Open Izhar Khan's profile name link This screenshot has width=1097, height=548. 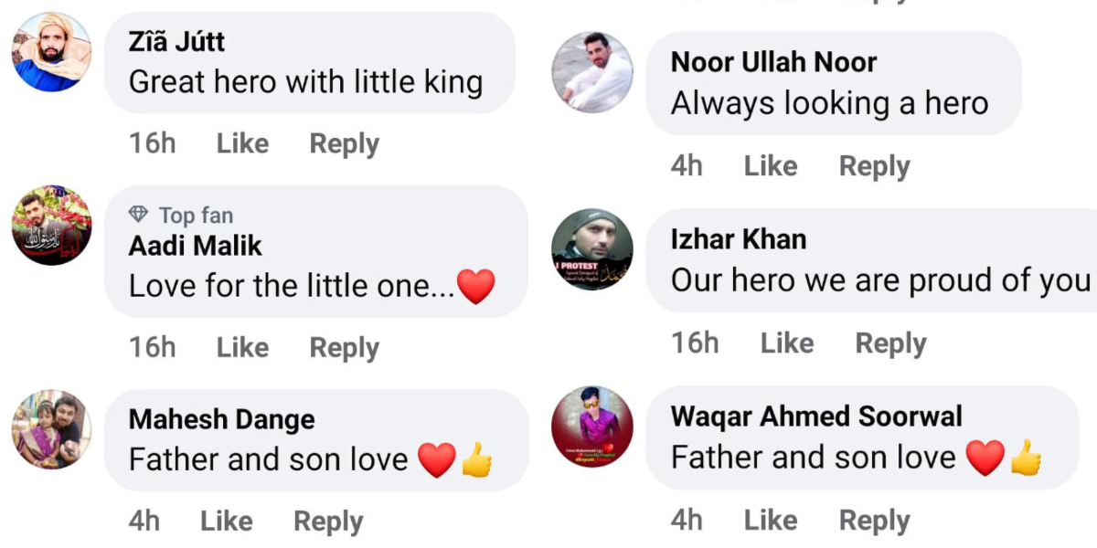(x=739, y=239)
